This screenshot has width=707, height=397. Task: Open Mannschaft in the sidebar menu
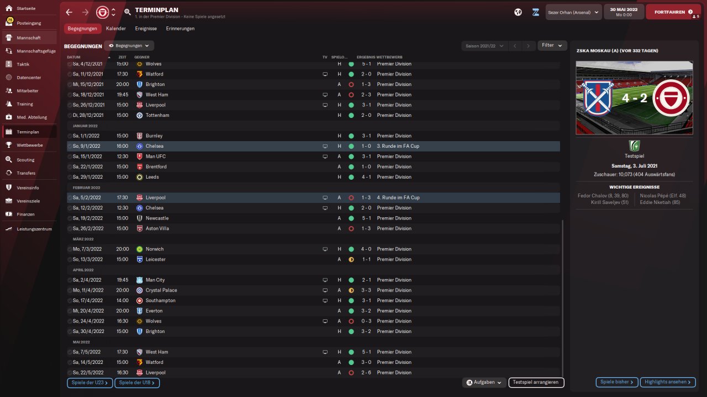[29, 37]
